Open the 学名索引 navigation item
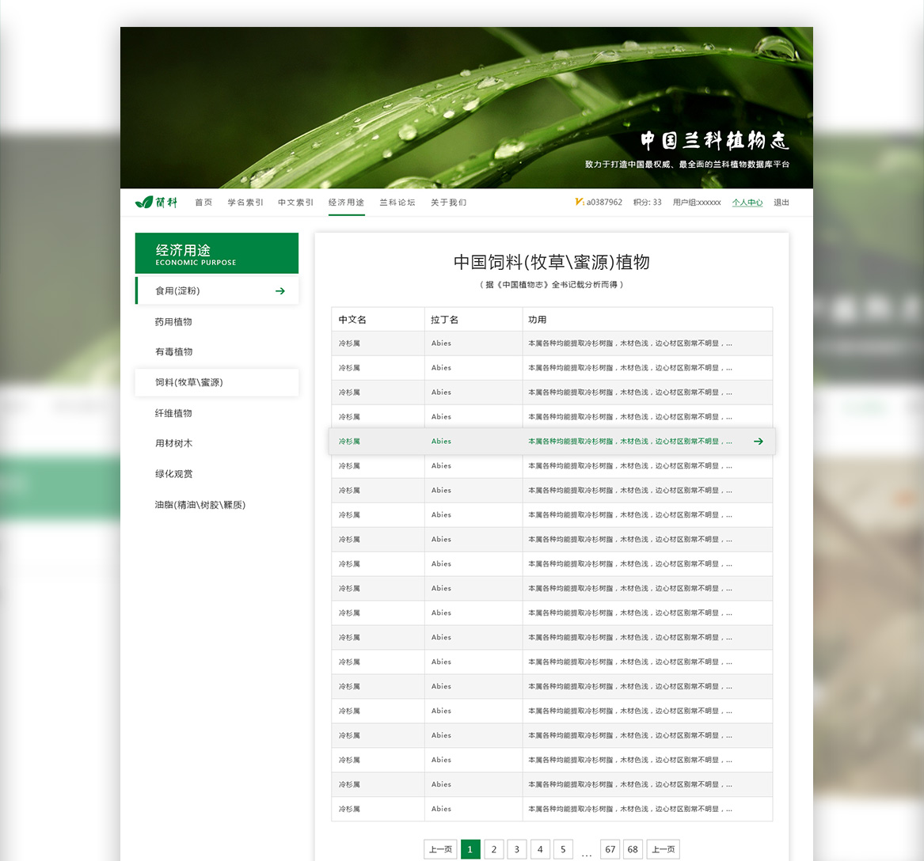 tap(245, 203)
